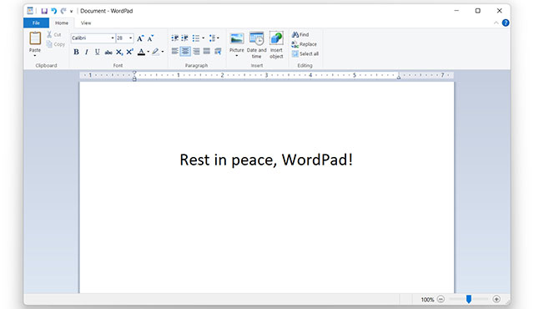This screenshot has width=534, height=309.
Task: Toggle strikethrough formatting
Action: (108, 52)
